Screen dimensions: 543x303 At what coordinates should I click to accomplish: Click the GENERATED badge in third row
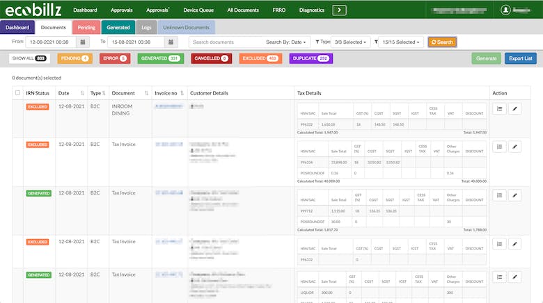tap(39, 193)
